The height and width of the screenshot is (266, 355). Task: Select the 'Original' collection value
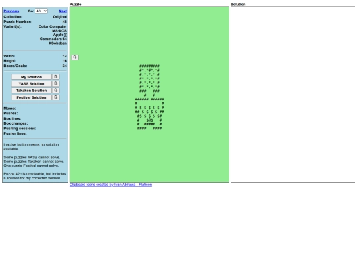point(60,16)
